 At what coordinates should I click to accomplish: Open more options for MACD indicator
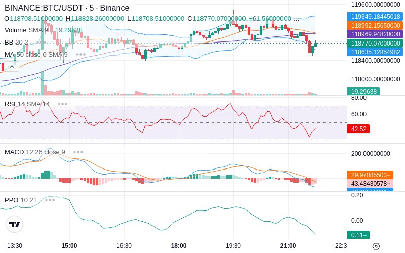(78, 152)
